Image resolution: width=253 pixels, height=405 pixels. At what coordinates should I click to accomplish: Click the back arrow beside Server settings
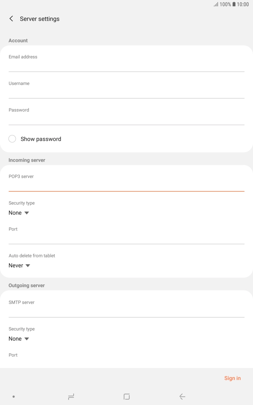tap(11, 18)
